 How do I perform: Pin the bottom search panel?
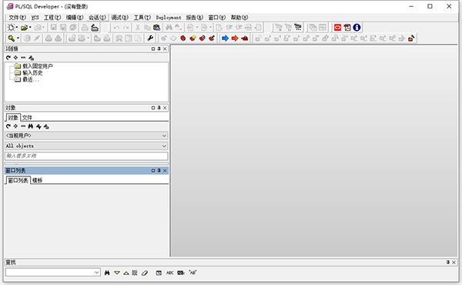point(448,263)
